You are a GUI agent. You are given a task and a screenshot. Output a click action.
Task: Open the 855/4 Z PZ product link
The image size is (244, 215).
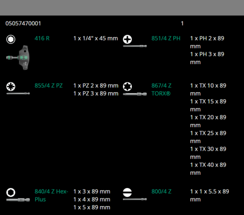[48, 86]
